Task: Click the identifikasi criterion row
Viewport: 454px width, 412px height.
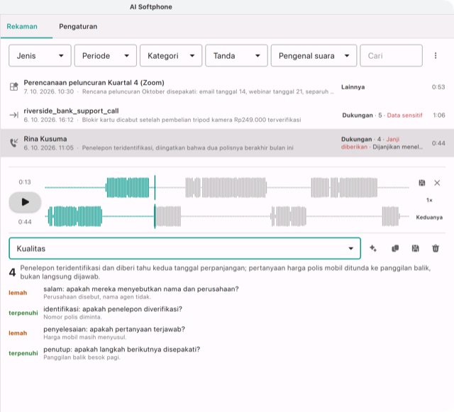Action: (x=227, y=313)
